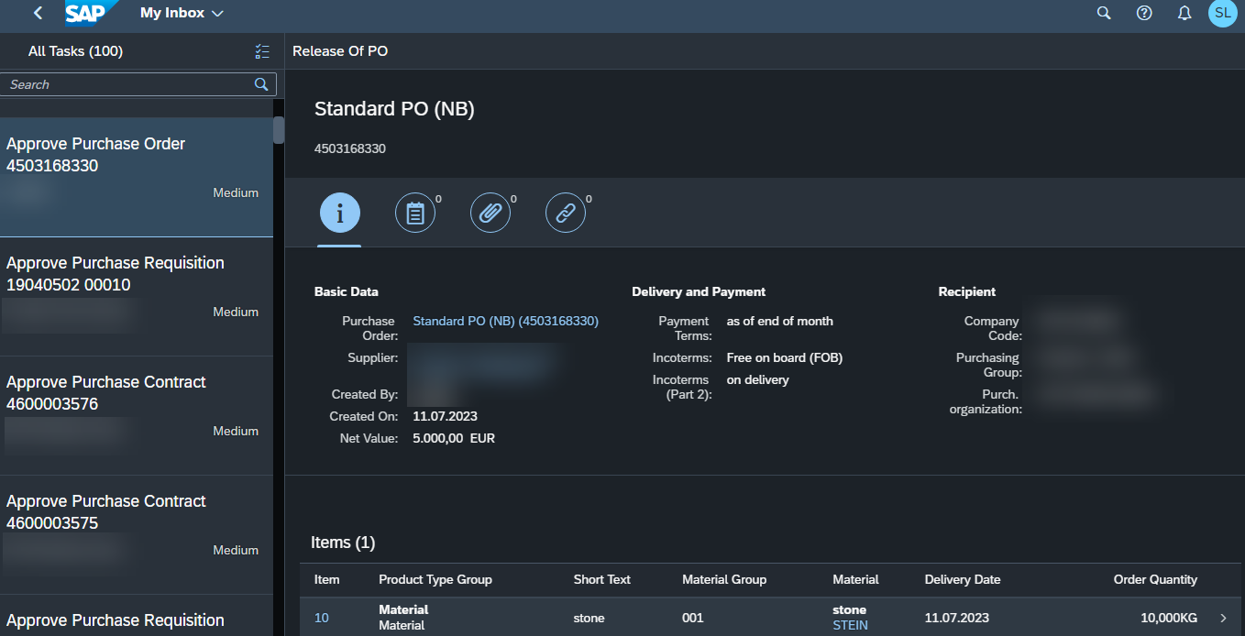Open the help question mark icon

[x=1144, y=13]
